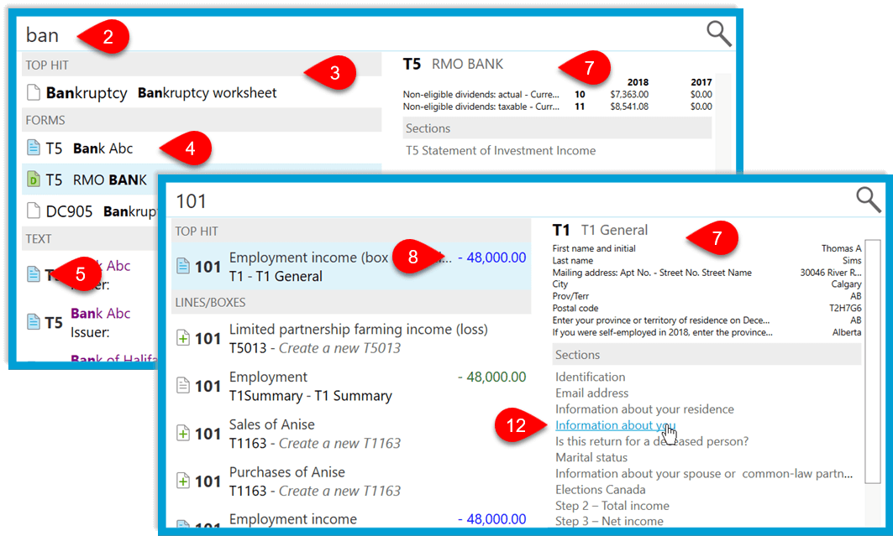
Task: Select the Employment T1 Summary result
Action: tap(351, 386)
